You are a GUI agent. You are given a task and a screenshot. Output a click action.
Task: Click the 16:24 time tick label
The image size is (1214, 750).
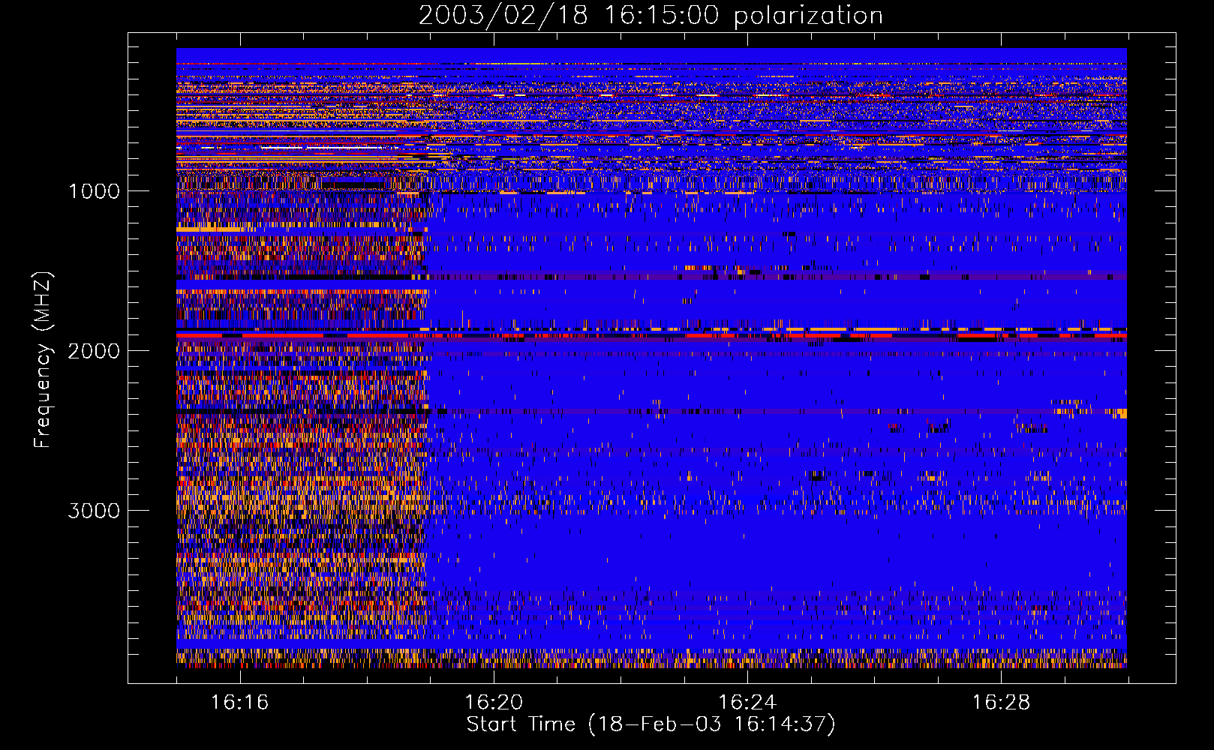[747, 703]
